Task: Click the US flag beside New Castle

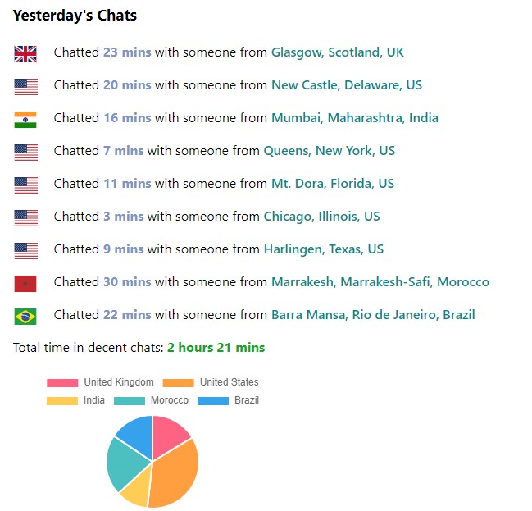Action: [x=25, y=87]
